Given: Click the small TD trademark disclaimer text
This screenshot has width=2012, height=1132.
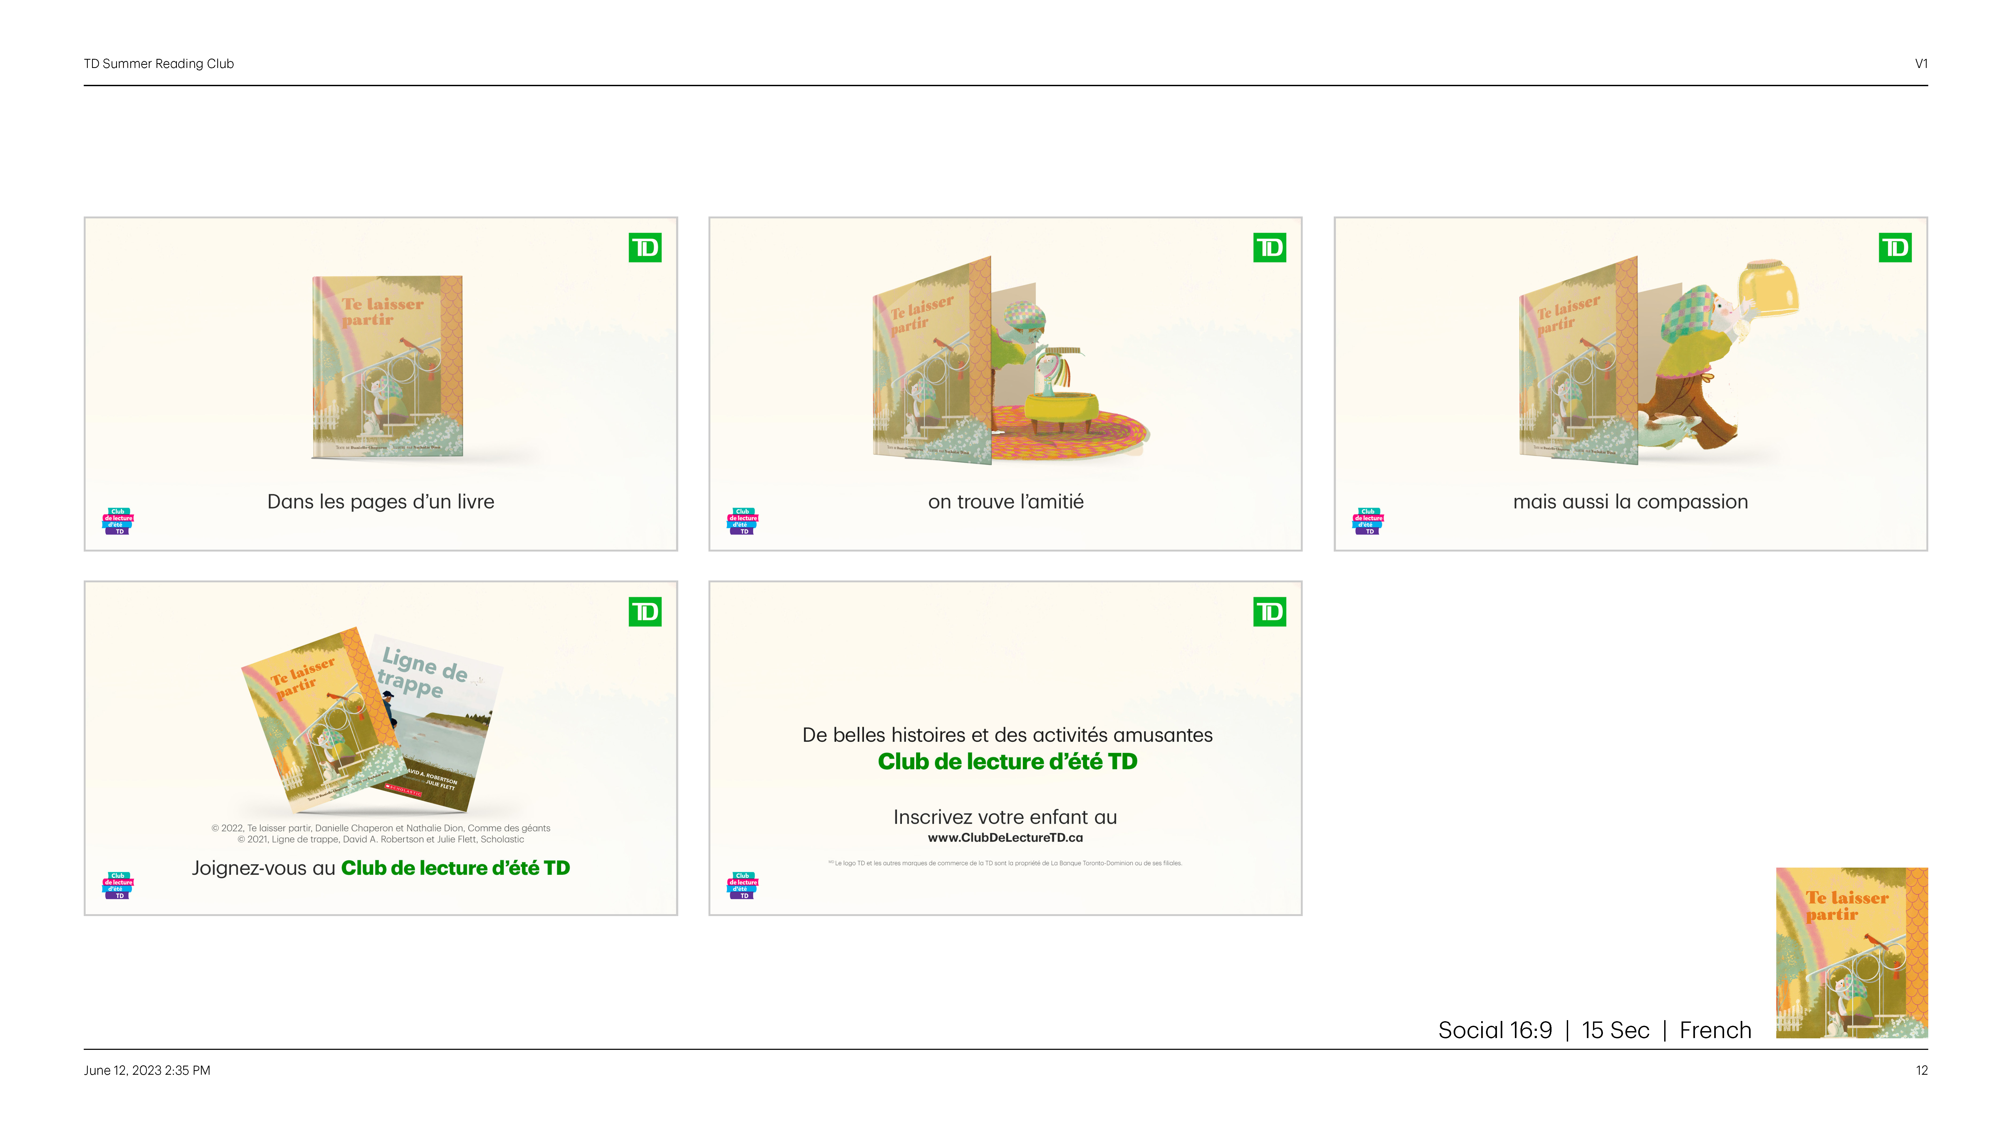Looking at the screenshot, I should pyautogui.click(x=1005, y=863).
